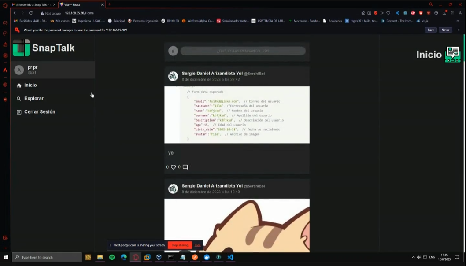Click the Inicio home icon in sidebar

tap(19, 85)
